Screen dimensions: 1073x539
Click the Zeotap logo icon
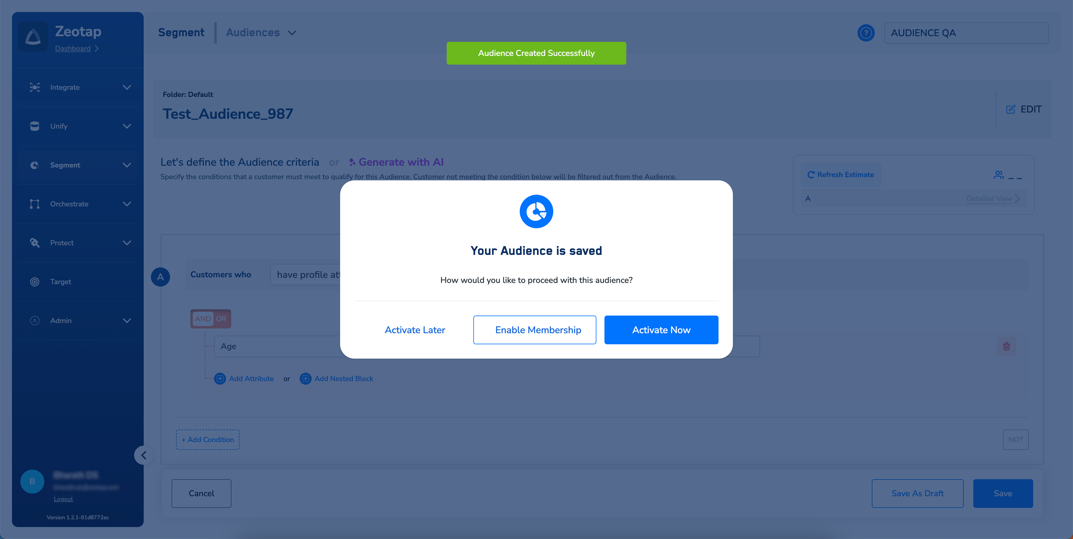33,36
